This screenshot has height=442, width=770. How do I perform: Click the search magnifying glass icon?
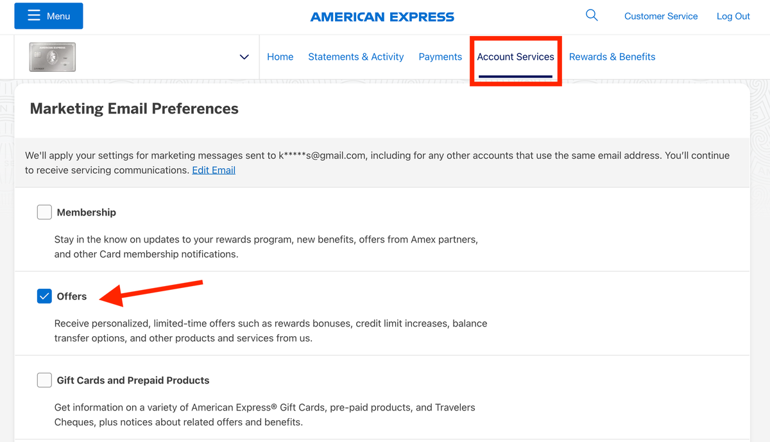591,15
